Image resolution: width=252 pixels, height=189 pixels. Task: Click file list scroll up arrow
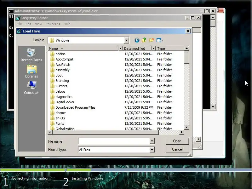186,48
